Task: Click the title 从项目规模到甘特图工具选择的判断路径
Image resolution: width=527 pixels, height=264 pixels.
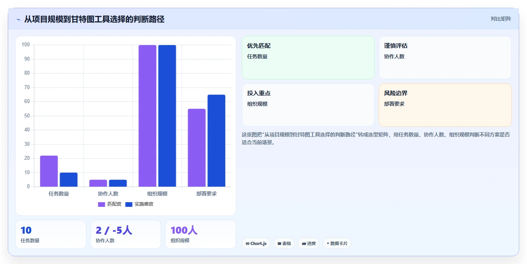Action: 94,19
